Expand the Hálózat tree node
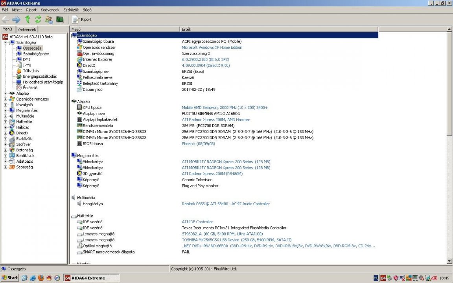 point(6,127)
